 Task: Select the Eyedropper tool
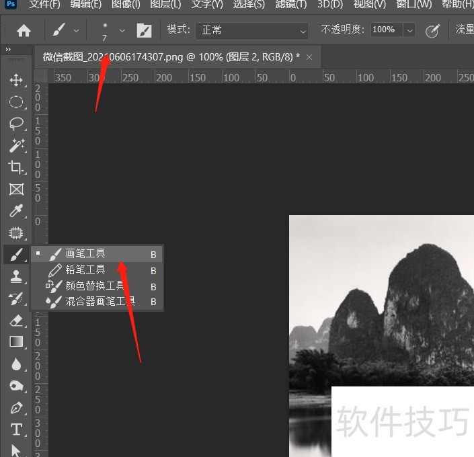16,211
